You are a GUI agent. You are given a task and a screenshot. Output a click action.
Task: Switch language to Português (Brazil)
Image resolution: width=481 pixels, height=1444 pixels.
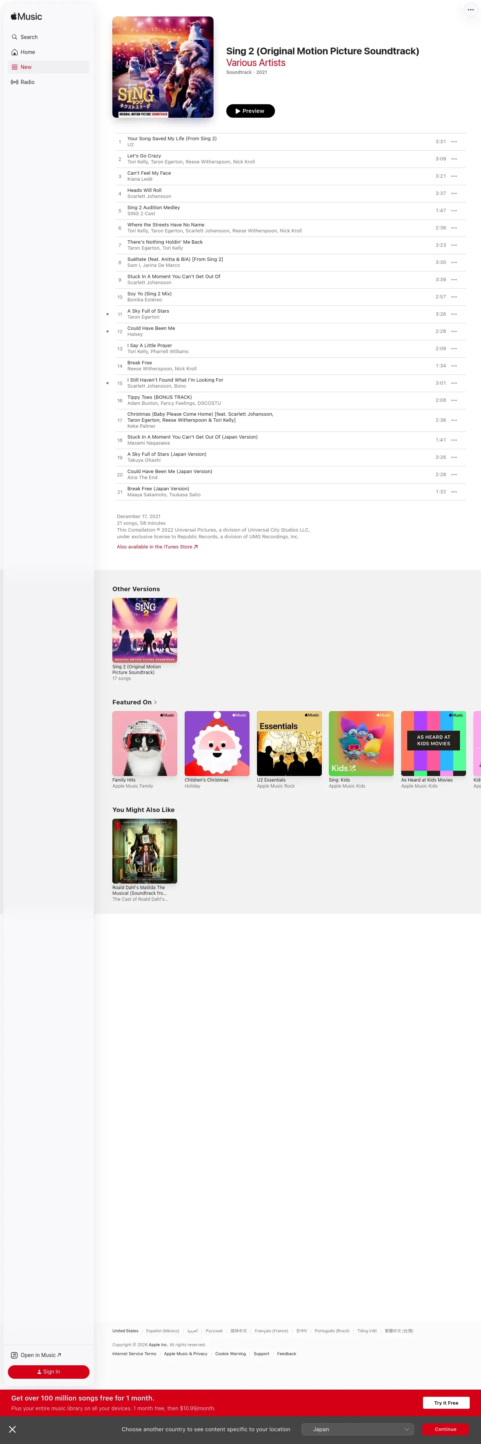(x=332, y=1331)
